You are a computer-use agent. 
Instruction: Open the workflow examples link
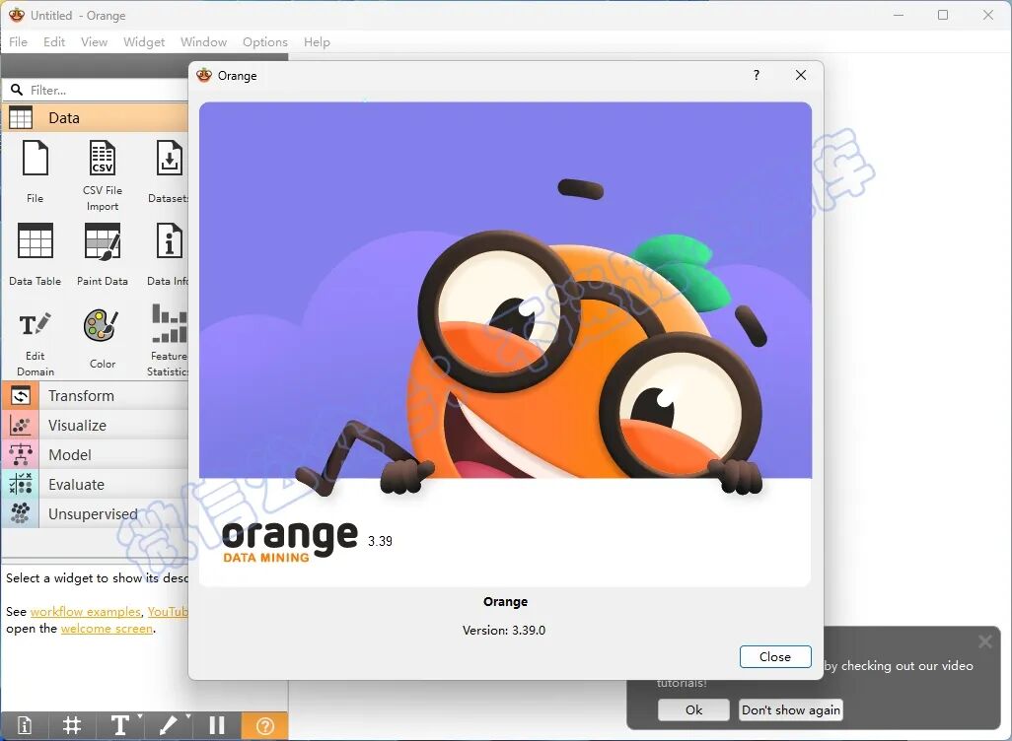[85, 611]
